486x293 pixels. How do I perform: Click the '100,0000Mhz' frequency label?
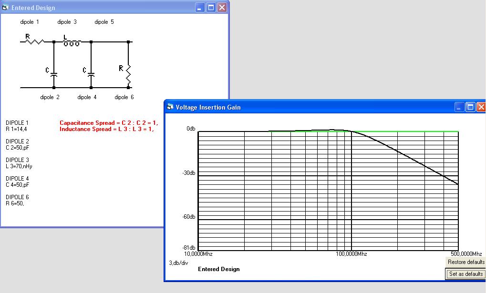click(352, 254)
